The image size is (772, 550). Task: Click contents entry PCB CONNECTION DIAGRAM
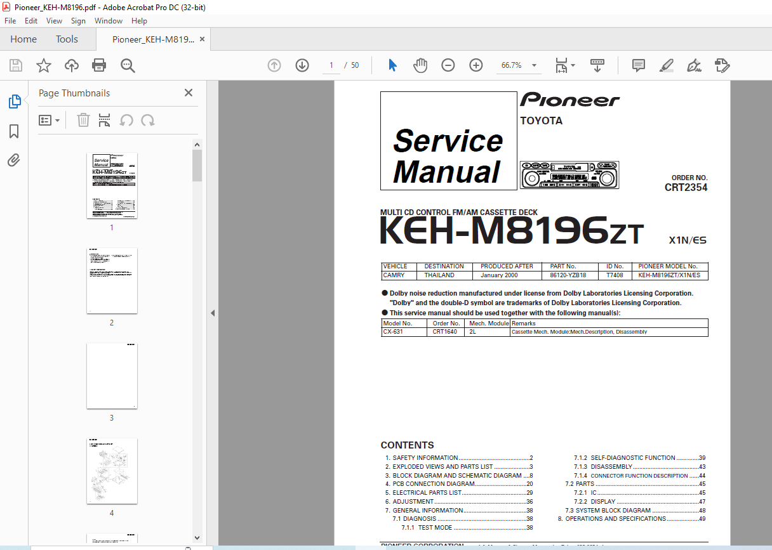point(458,484)
